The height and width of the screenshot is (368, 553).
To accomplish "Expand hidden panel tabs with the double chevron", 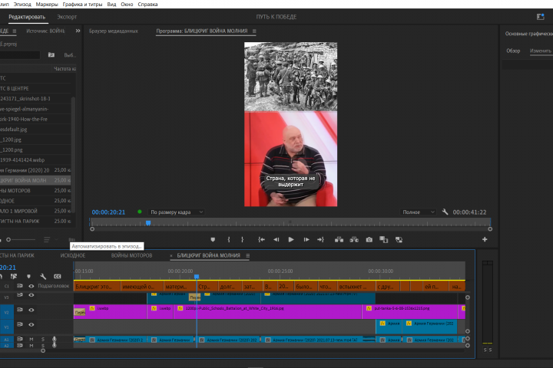I will pyautogui.click(x=78, y=31).
